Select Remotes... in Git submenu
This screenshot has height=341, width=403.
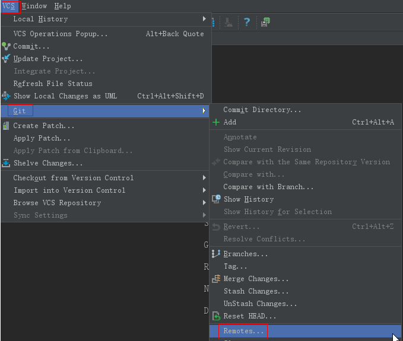[x=305, y=331]
